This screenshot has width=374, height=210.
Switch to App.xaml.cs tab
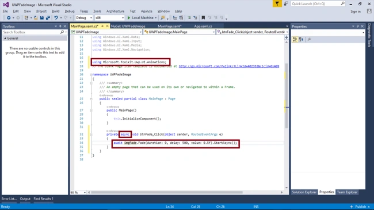pos(203,26)
